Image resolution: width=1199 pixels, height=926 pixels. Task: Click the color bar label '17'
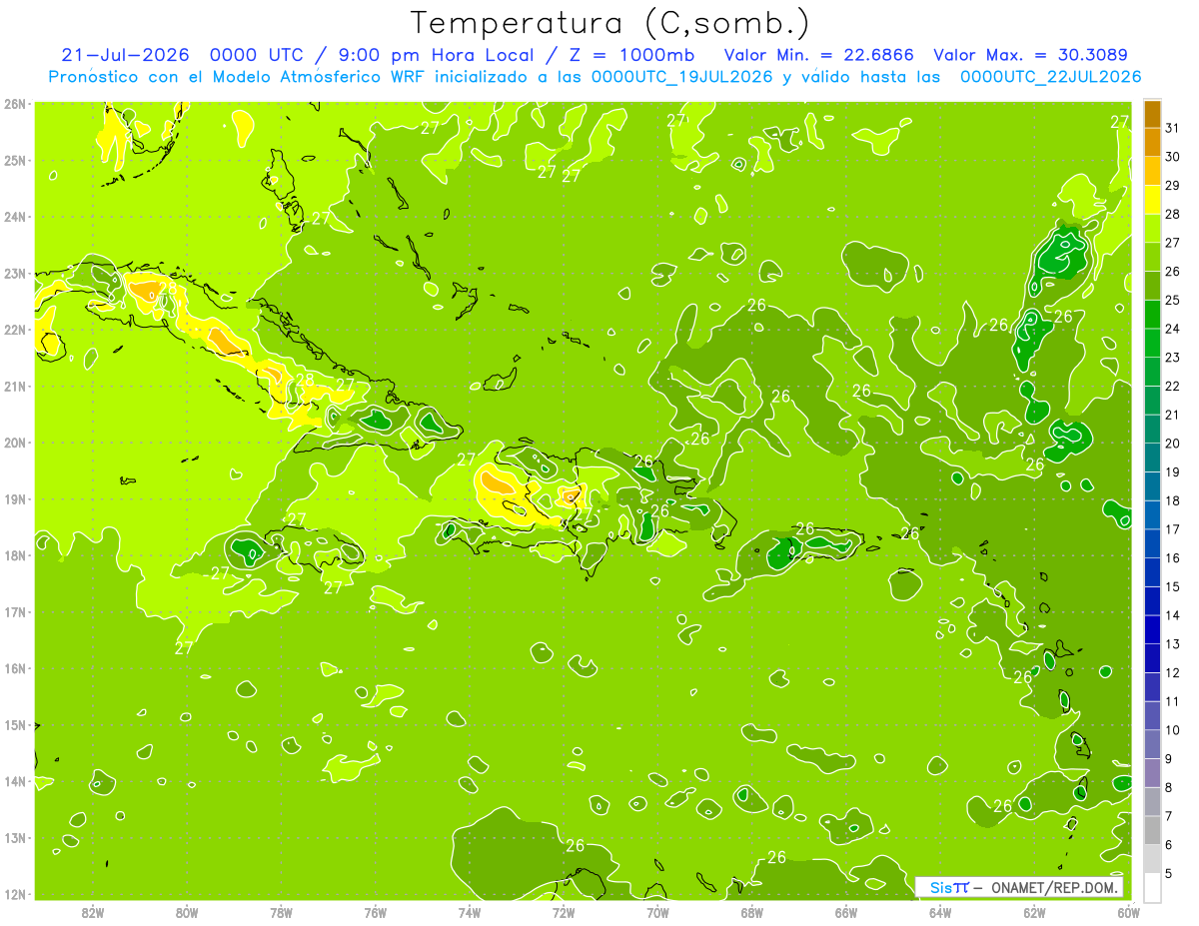[1172, 529]
